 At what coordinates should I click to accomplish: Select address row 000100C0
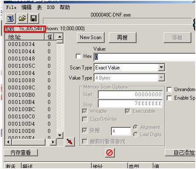(31, 117)
